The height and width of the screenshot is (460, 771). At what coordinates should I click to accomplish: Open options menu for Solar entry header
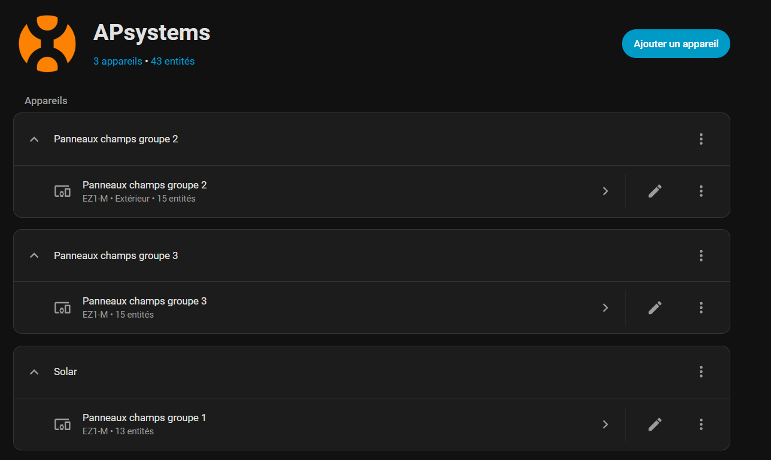701,371
